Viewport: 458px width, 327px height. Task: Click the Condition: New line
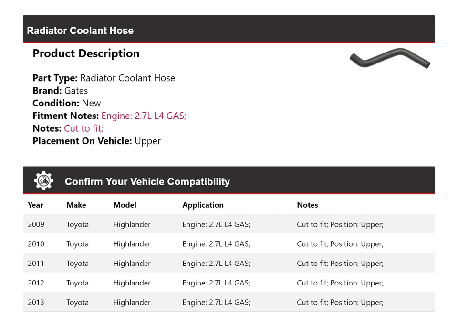click(67, 103)
